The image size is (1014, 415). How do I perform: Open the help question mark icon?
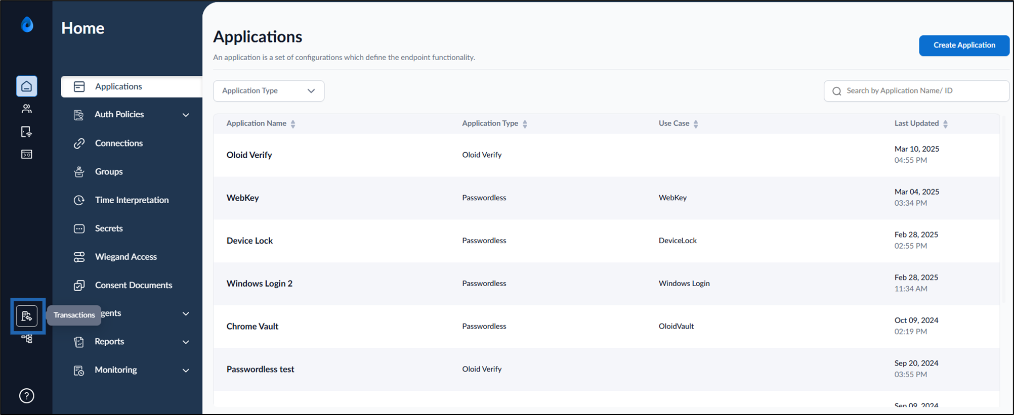pos(27,396)
